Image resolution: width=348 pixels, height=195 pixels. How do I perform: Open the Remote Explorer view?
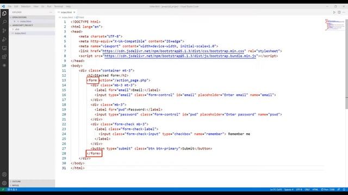pyautogui.click(x=4, y=48)
